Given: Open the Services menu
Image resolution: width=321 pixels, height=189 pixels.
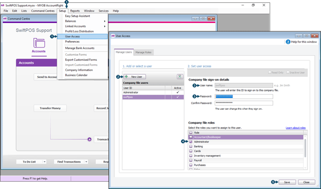Looking at the screenshot, I should pyautogui.click(x=103, y=11).
